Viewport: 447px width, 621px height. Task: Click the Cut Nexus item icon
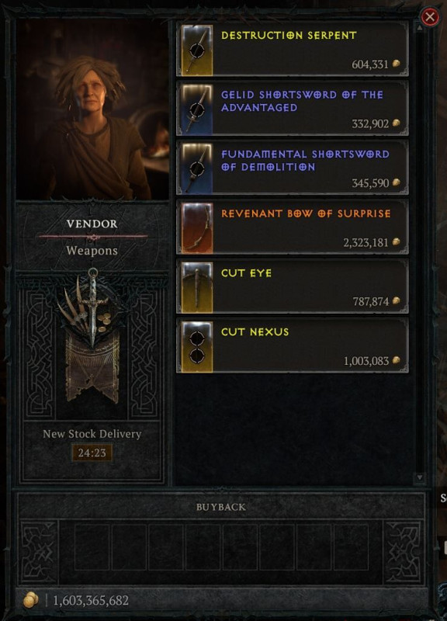click(197, 346)
